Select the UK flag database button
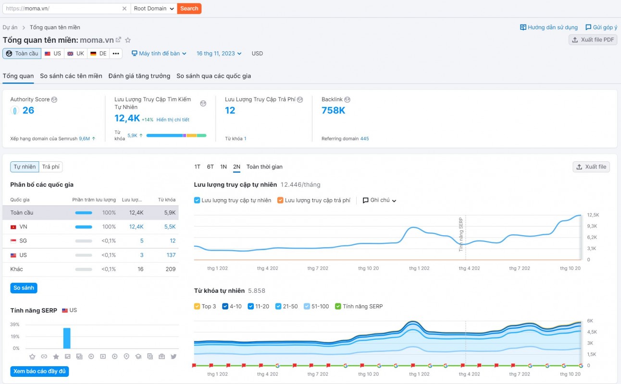 coord(75,54)
